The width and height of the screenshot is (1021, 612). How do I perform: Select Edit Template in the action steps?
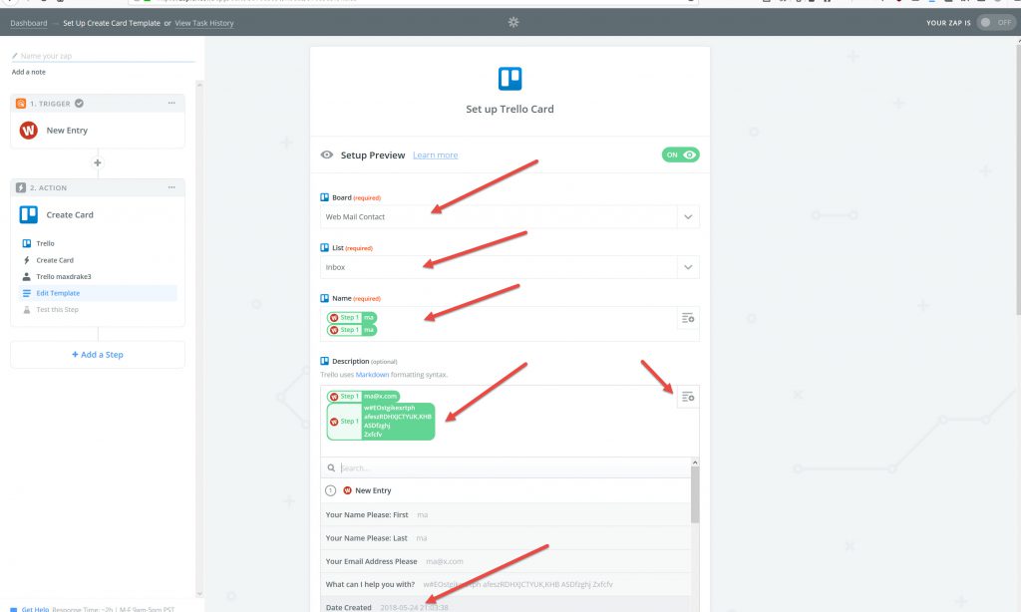click(58, 293)
